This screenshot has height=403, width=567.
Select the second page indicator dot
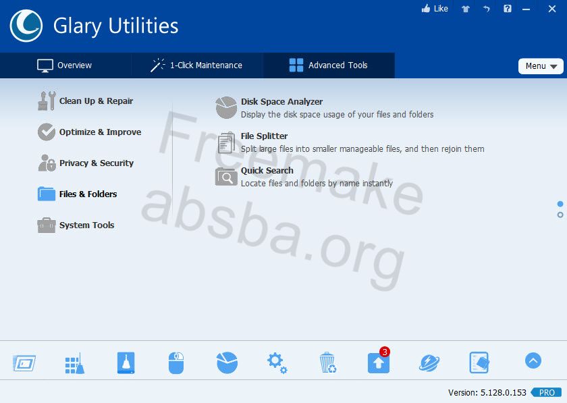click(x=560, y=215)
